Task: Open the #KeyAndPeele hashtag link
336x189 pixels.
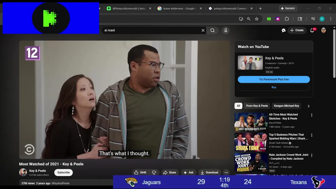Action: (x=61, y=183)
